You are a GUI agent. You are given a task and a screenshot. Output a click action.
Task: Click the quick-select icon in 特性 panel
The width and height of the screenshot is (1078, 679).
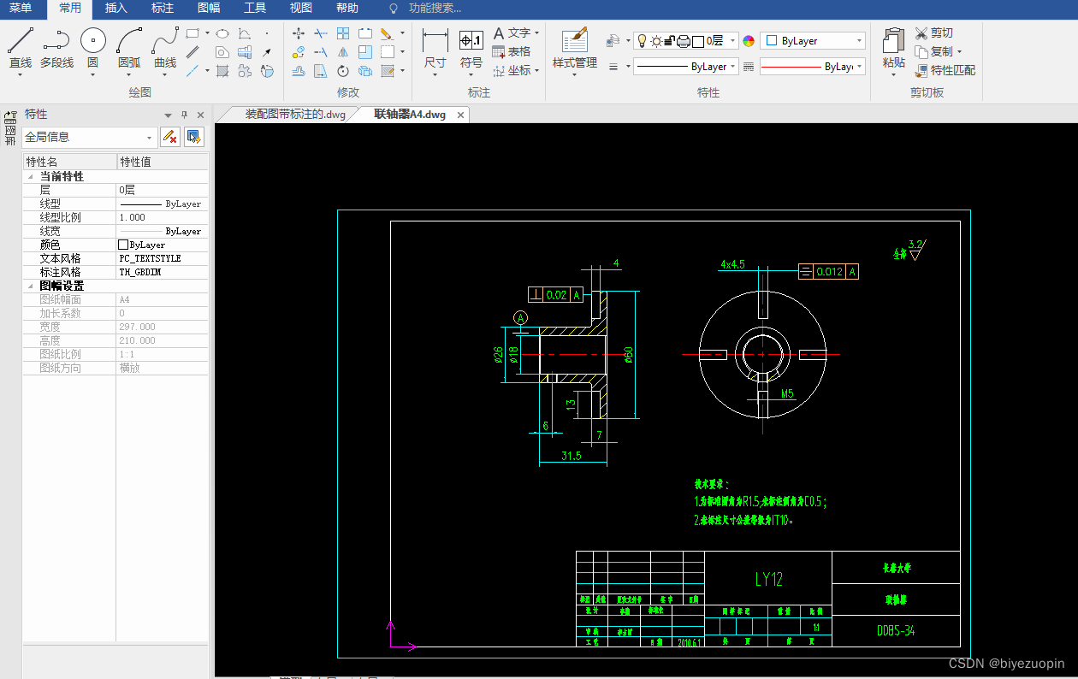tap(193, 137)
